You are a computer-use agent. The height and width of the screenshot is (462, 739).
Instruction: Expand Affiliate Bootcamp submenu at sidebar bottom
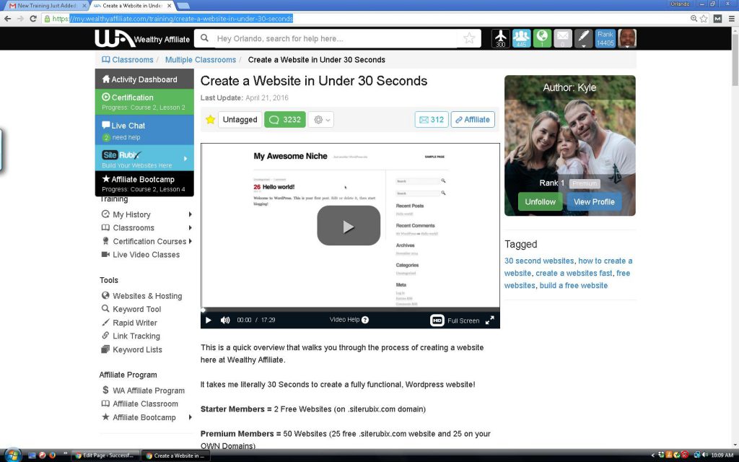pyautogui.click(x=190, y=417)
